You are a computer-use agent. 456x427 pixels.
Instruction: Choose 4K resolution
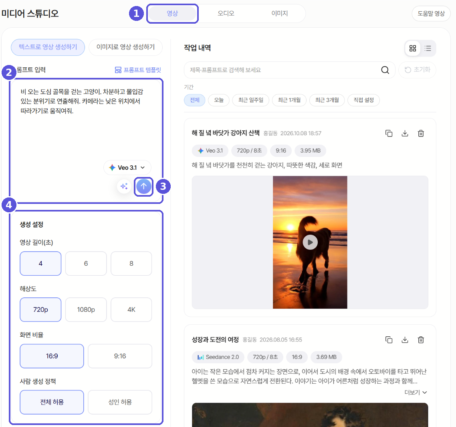pyautogui.click(x=131, y=310)
